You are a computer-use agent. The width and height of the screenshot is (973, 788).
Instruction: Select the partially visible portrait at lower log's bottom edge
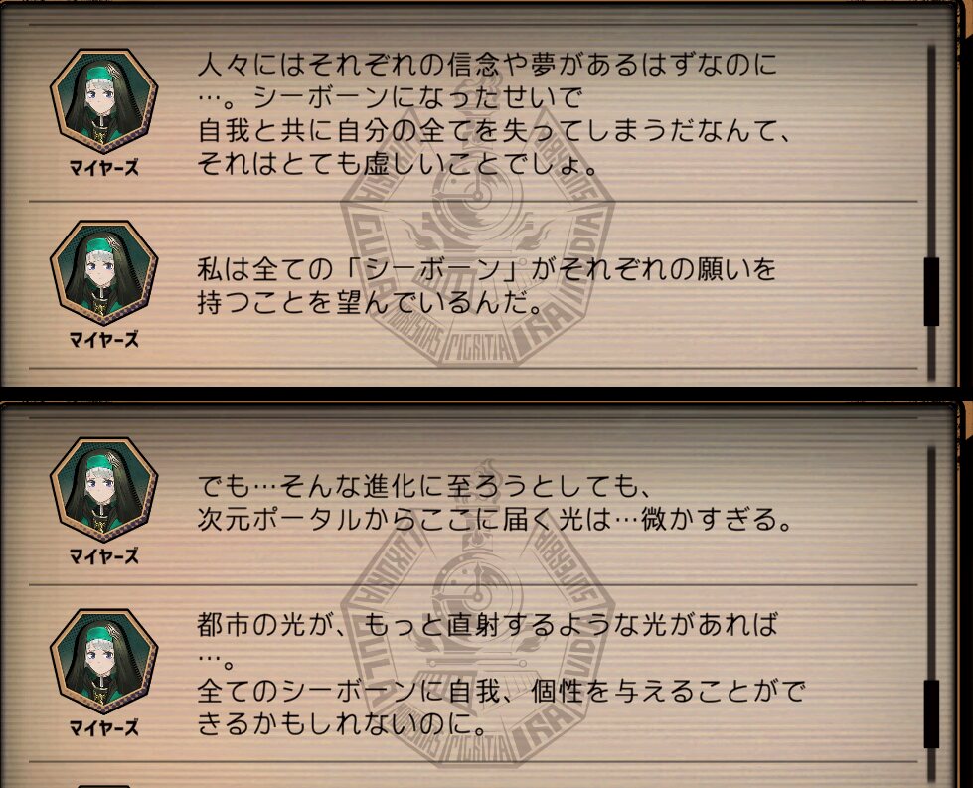103,784
